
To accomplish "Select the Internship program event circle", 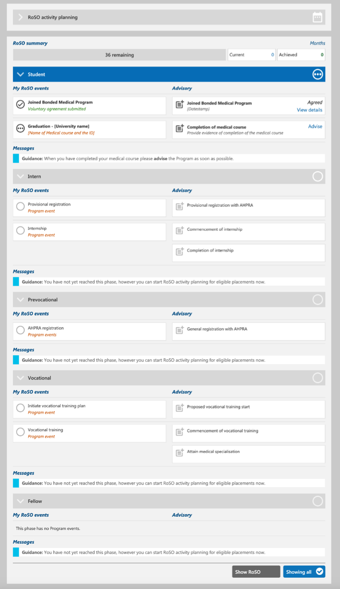I will tap(20, 230).
